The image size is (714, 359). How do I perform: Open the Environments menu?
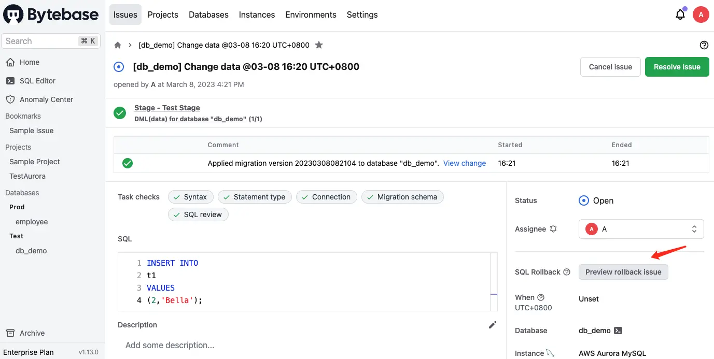[x=311, y=15]
